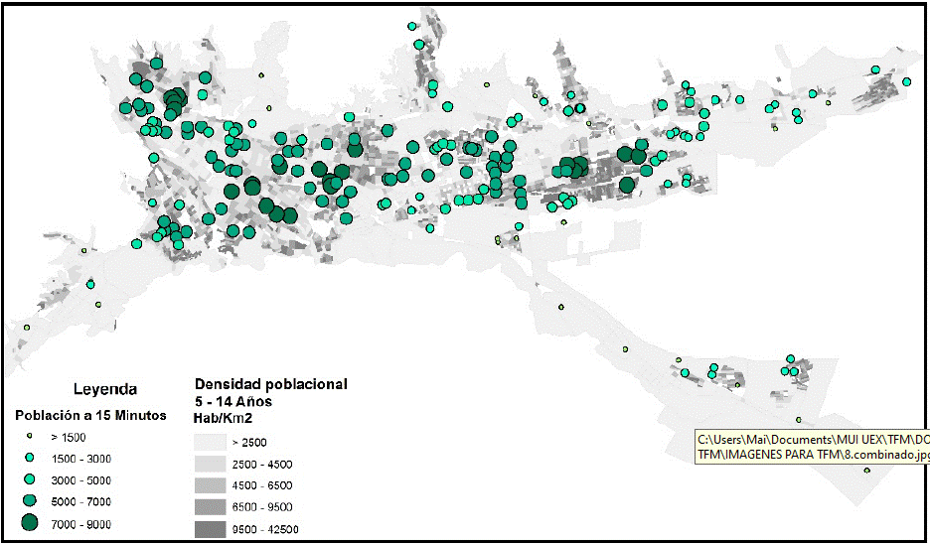930x545 pixels.
Task: Click the "Leyenda" legend title
Action: (105, 389)
